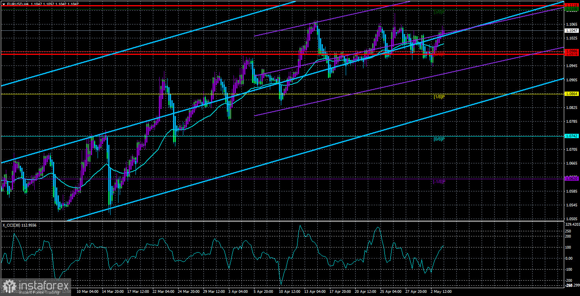
Task: Click the [1/8]P Murray level label
Action: pos(439,97)
